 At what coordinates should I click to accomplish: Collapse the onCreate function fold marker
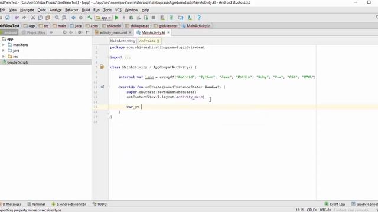click(109, 87)
